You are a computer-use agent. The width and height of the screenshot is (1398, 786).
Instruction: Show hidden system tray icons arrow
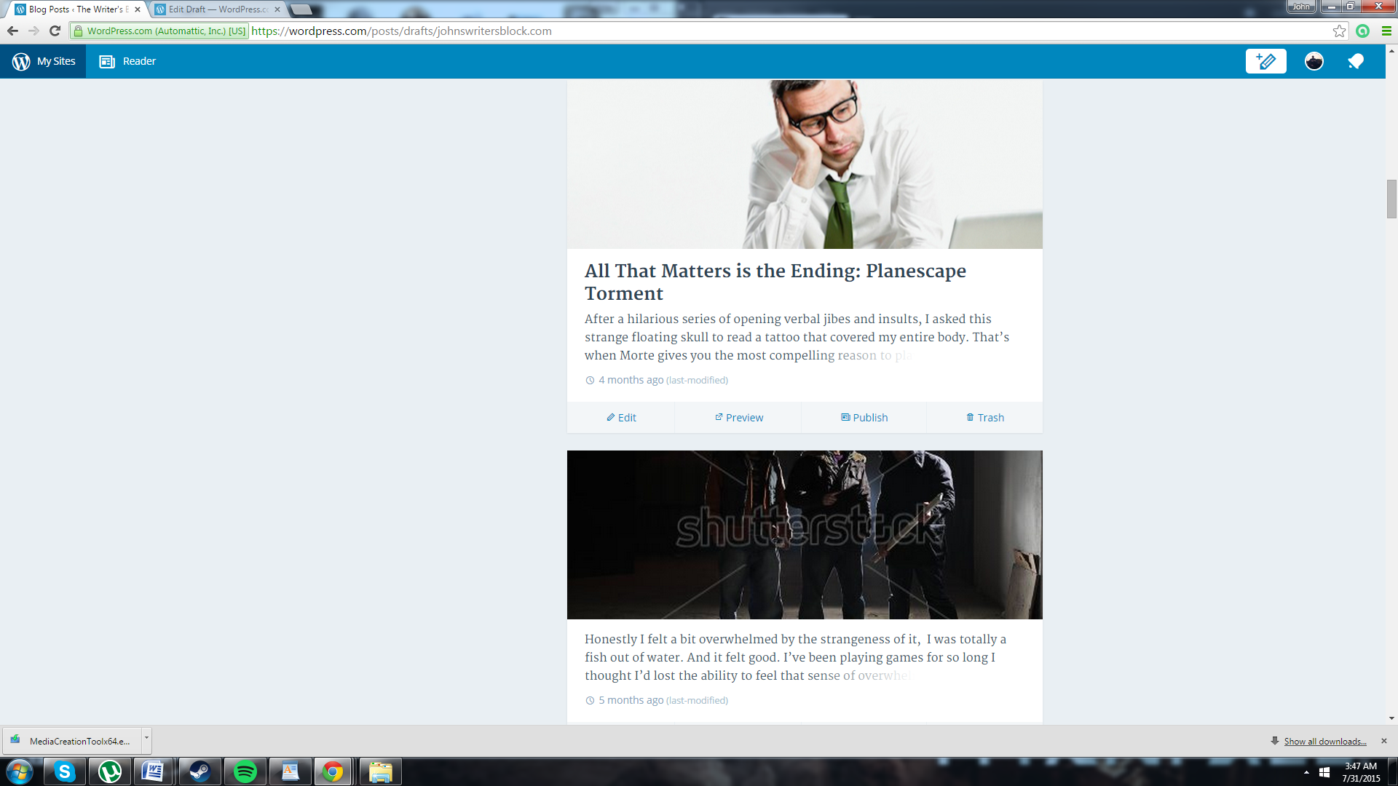click(x=1306, y=772)
